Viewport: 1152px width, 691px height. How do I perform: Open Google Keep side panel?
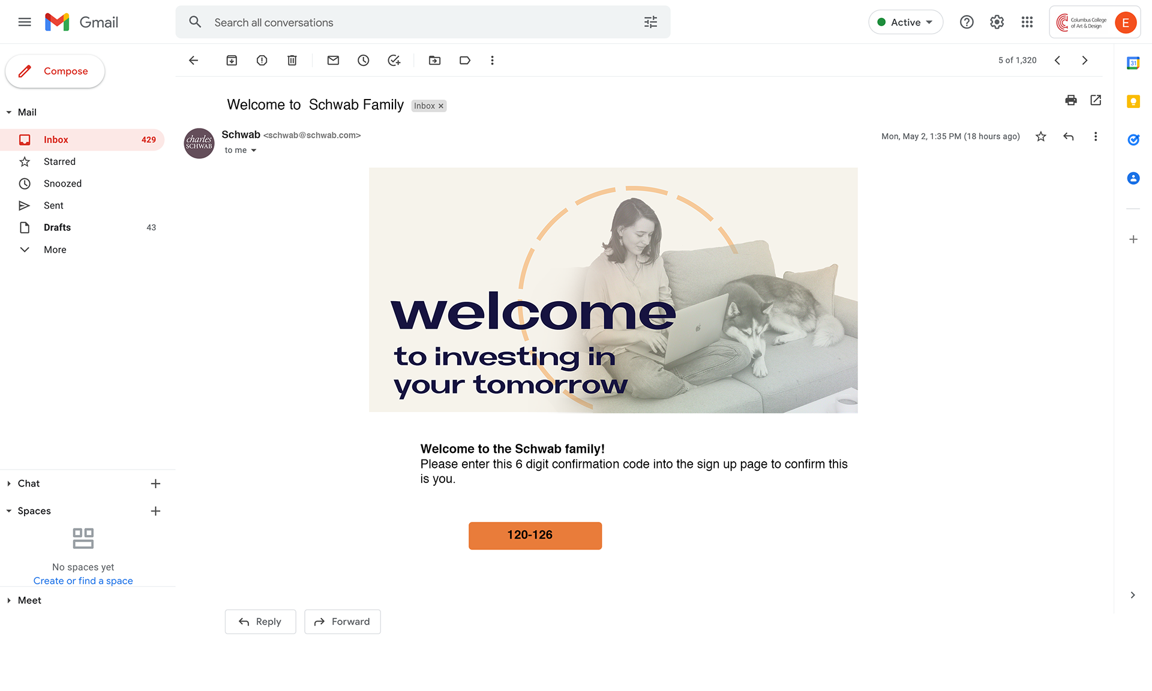tap(1133, 101)
